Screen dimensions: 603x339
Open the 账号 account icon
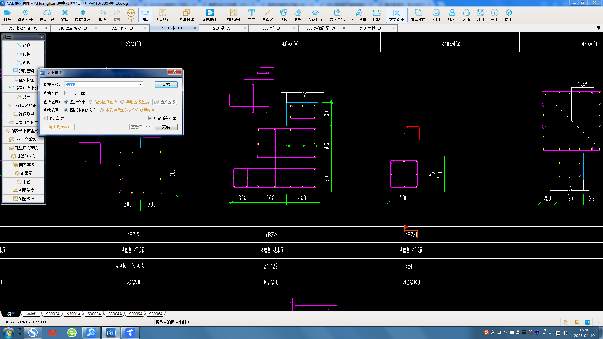click(x=452, y=15)
